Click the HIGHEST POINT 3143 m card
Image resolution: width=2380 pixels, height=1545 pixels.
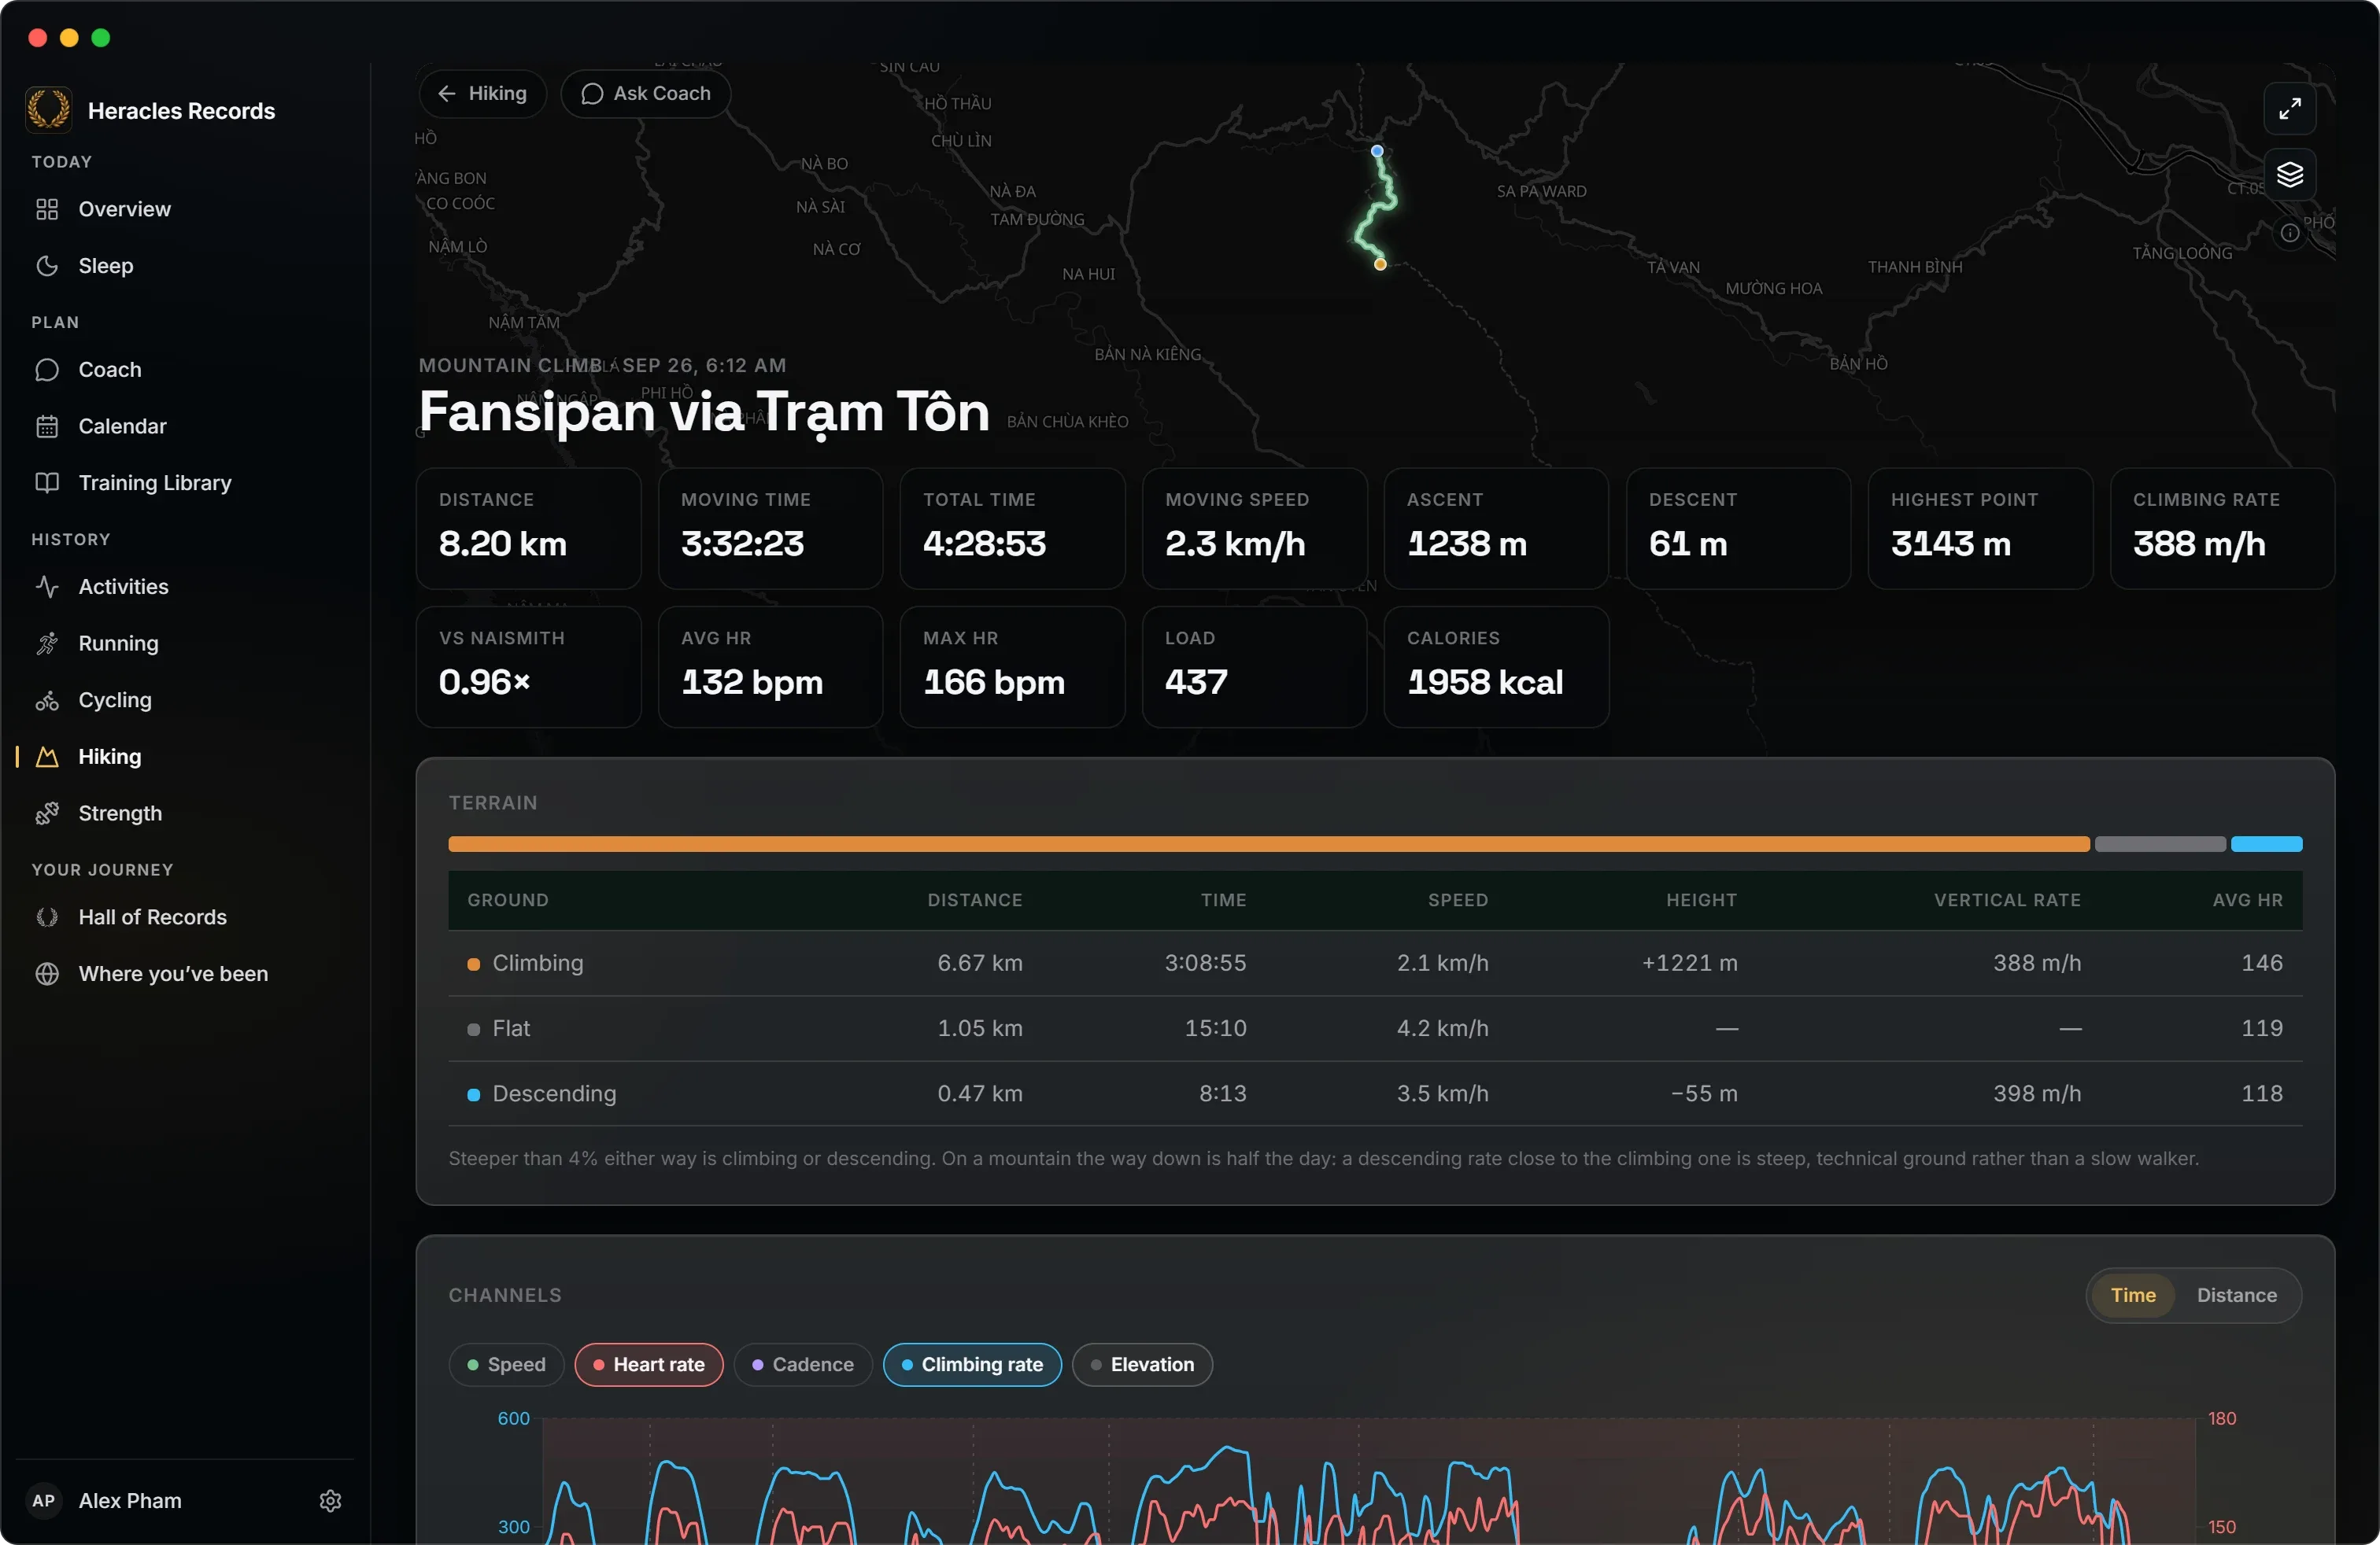(1980, 529)
